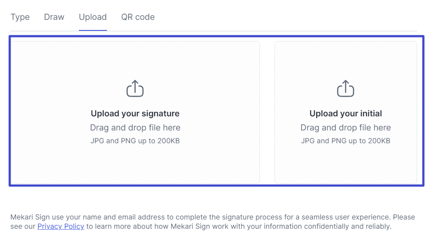Open the Draw tab
The height and width of the screenshot is (238, 437).
[x=54, y=17]
